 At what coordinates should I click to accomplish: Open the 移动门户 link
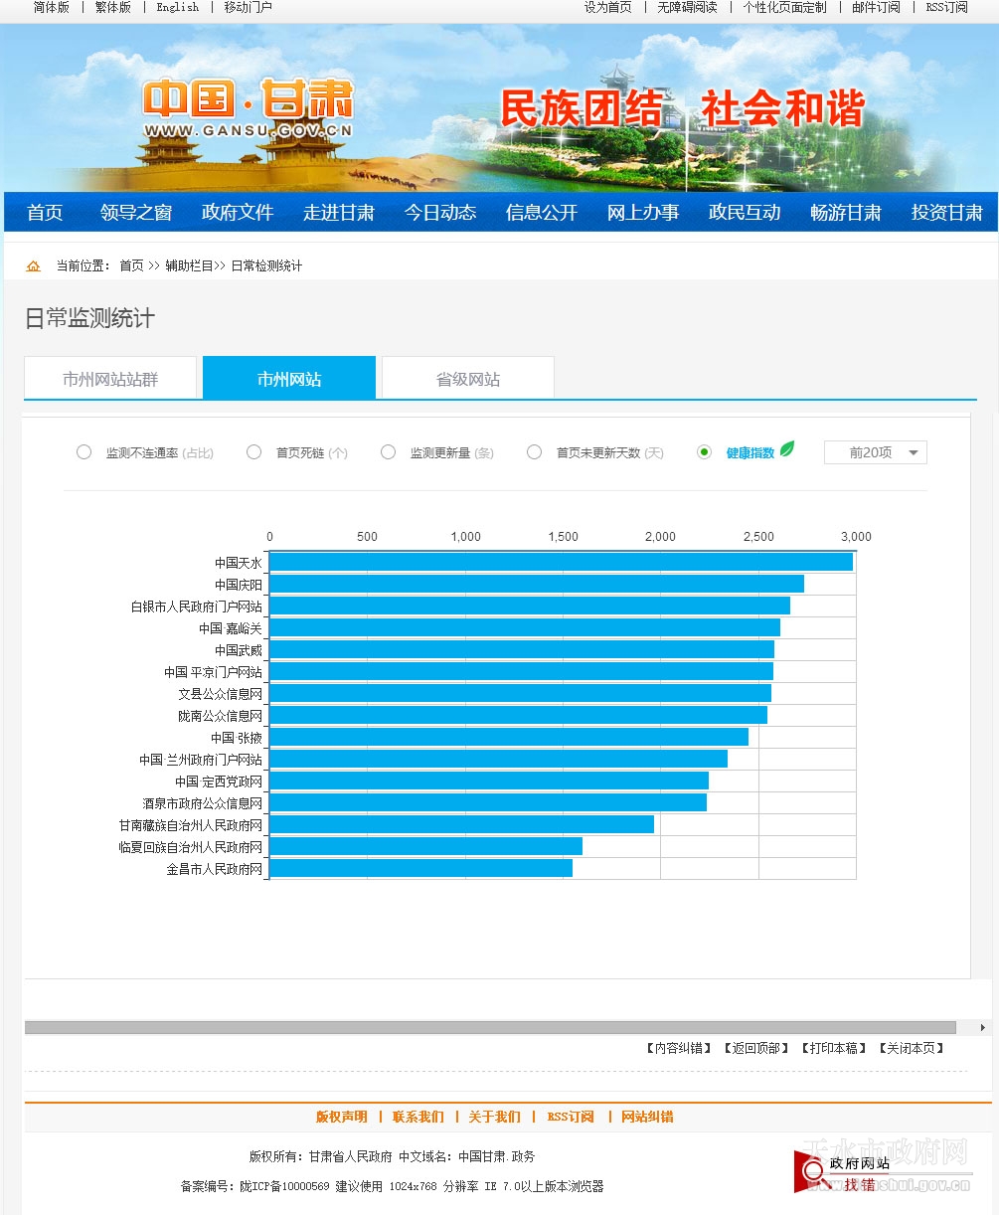[x=248, y=7]
